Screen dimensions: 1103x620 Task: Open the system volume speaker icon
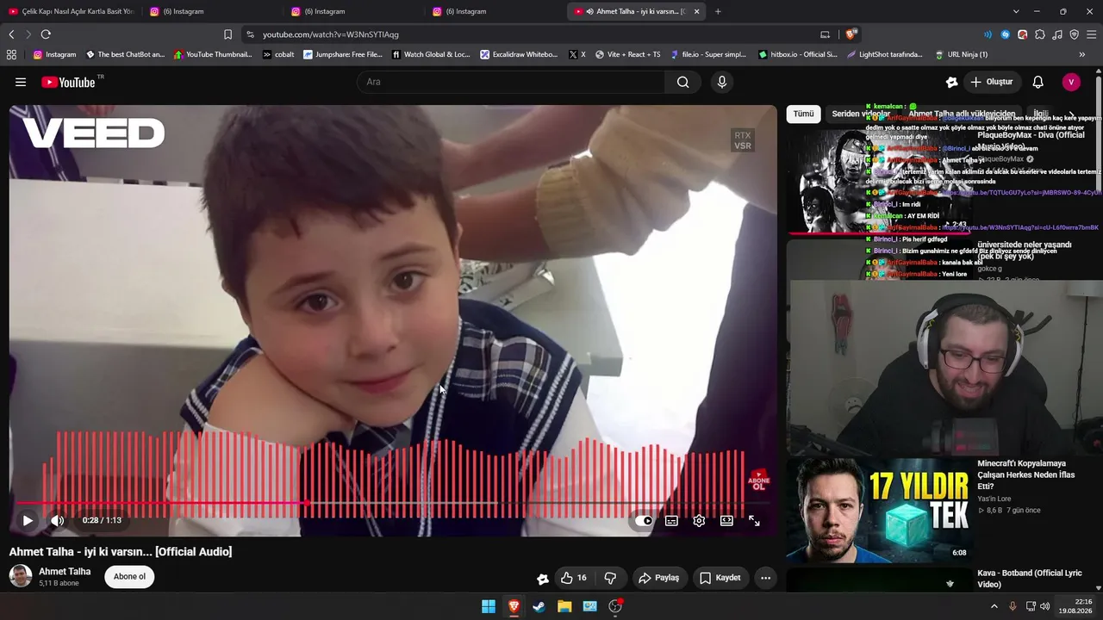tap(1045, 606)
